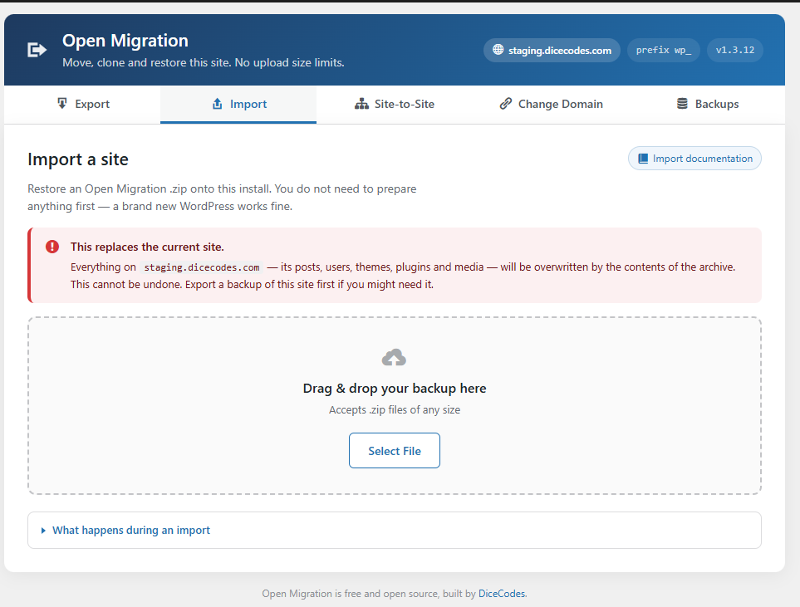This screenshot has height=607, width=800.
Task: Open the Site-to-Site tab
Action: coord(395,104)
